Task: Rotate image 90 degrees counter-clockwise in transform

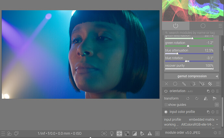Action: pos(188,98)
